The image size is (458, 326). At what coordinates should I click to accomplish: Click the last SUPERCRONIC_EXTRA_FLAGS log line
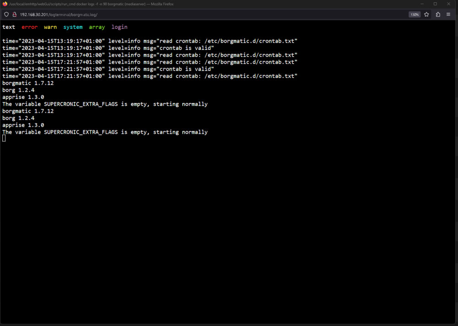(105, 132)
